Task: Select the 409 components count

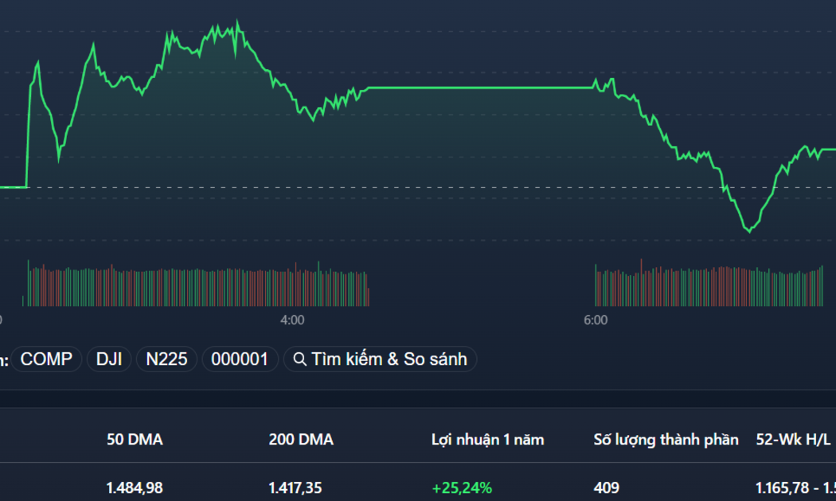Action: (607, 487)
